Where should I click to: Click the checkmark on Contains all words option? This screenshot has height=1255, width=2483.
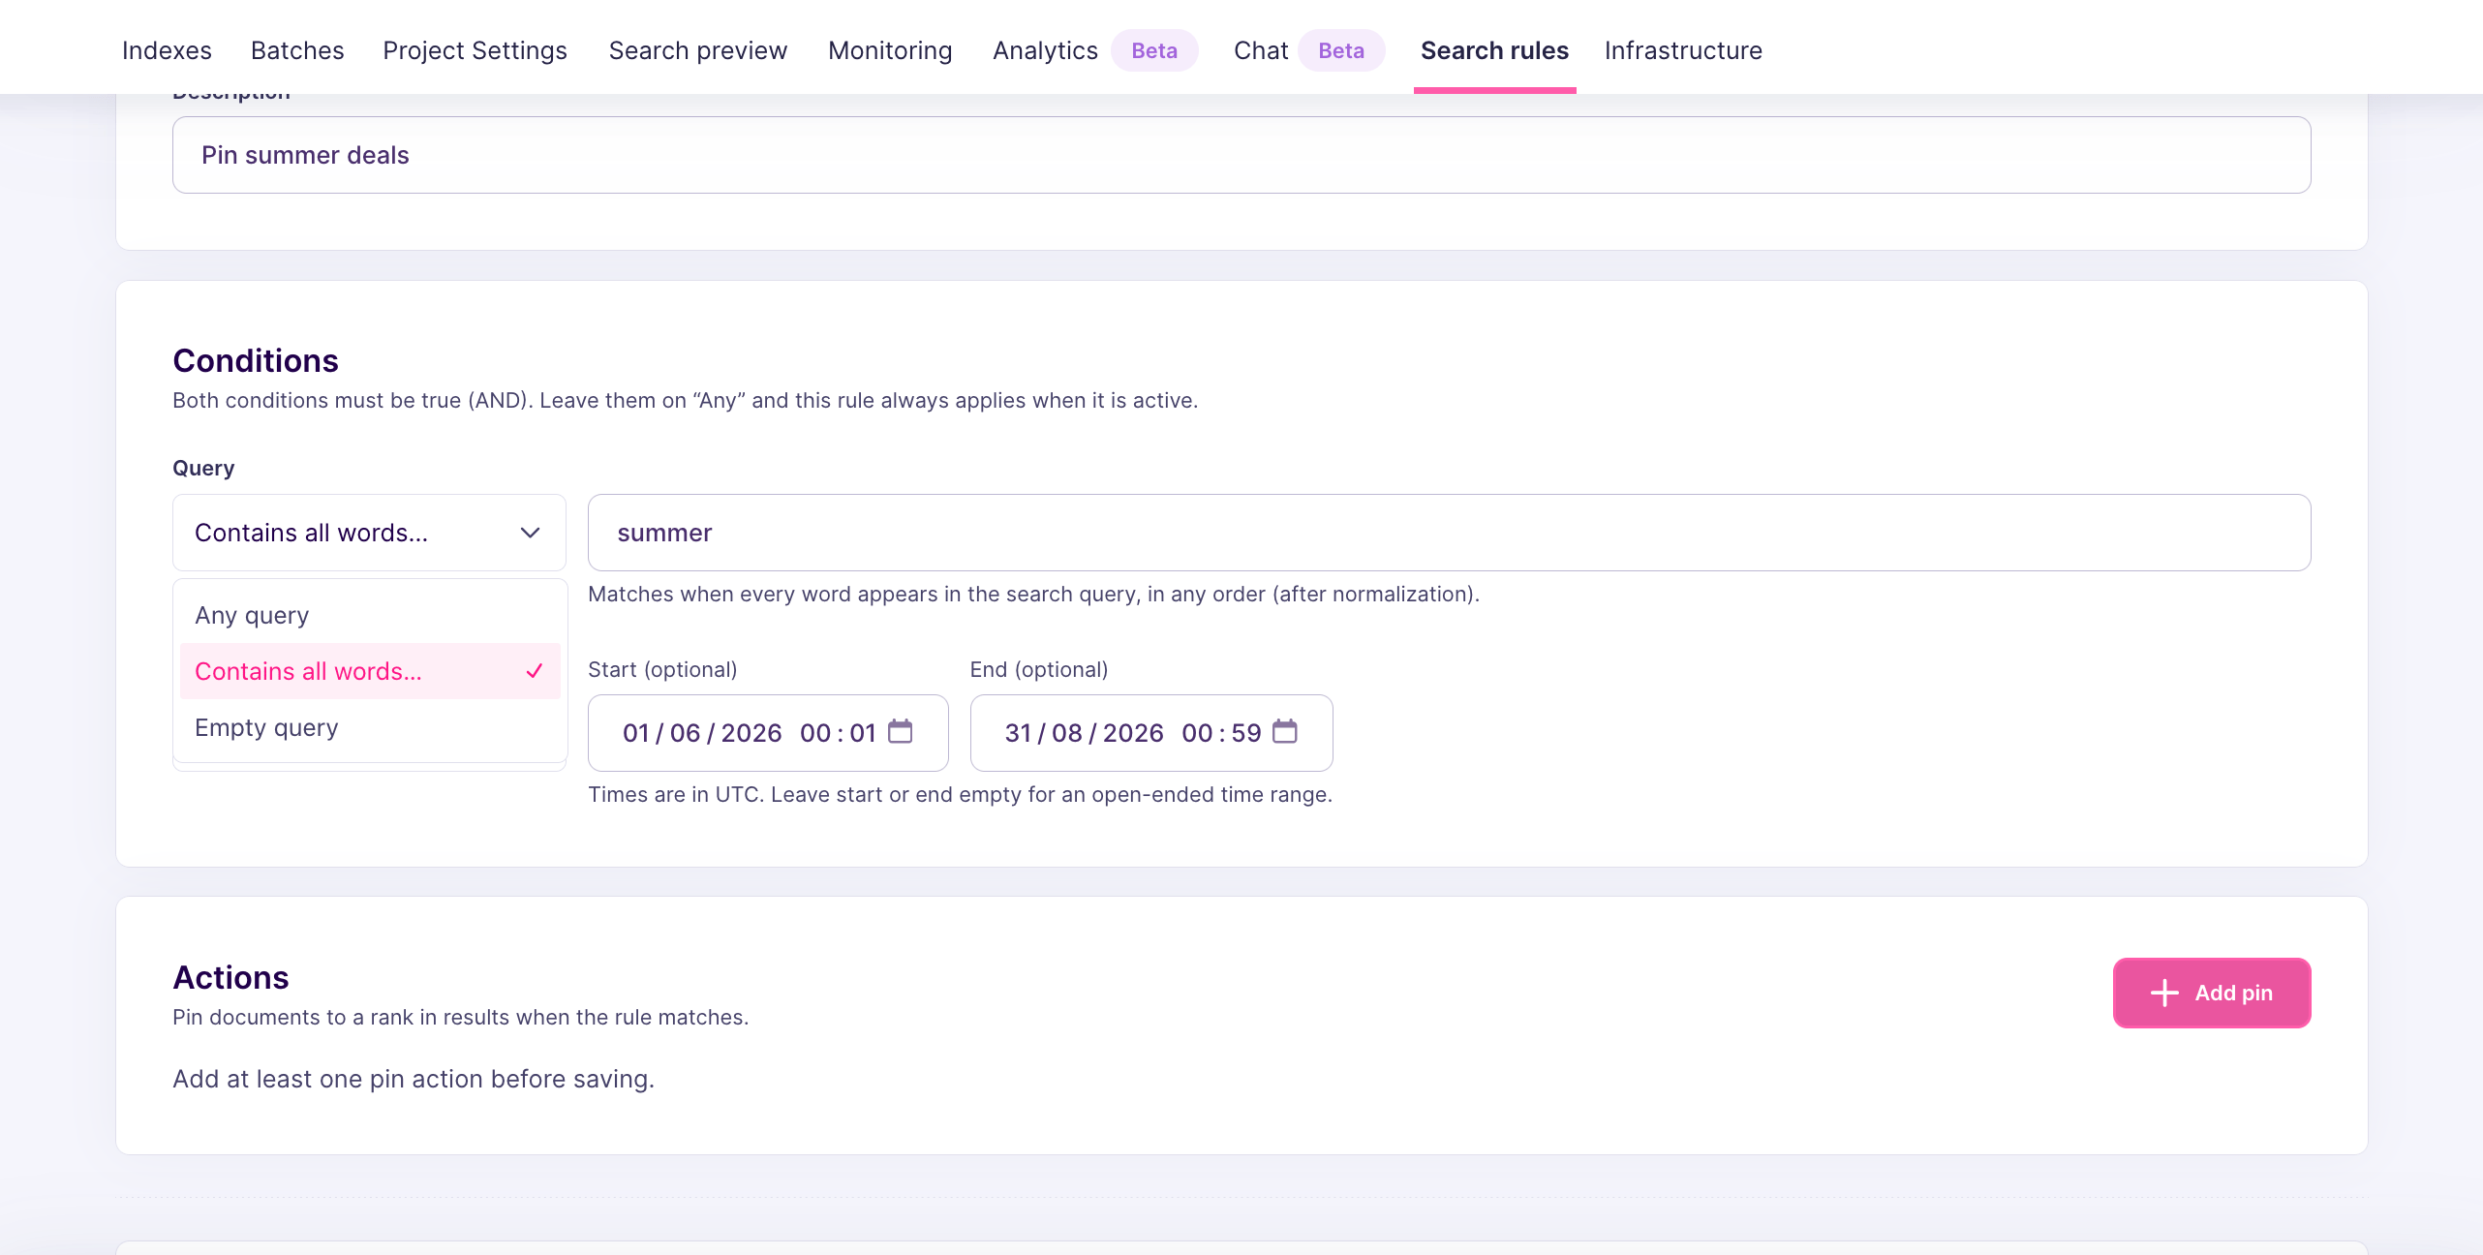click(535, 671)
